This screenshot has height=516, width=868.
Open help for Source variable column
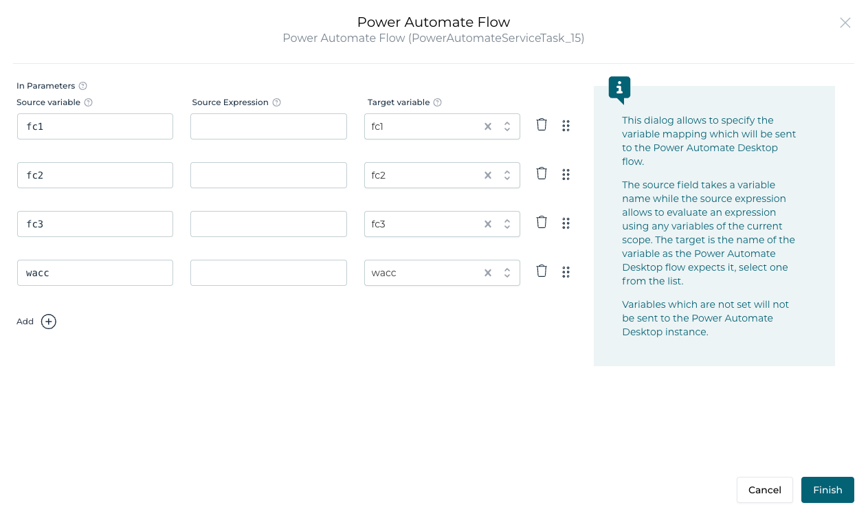pyautogui.click(x=89, y=102)
